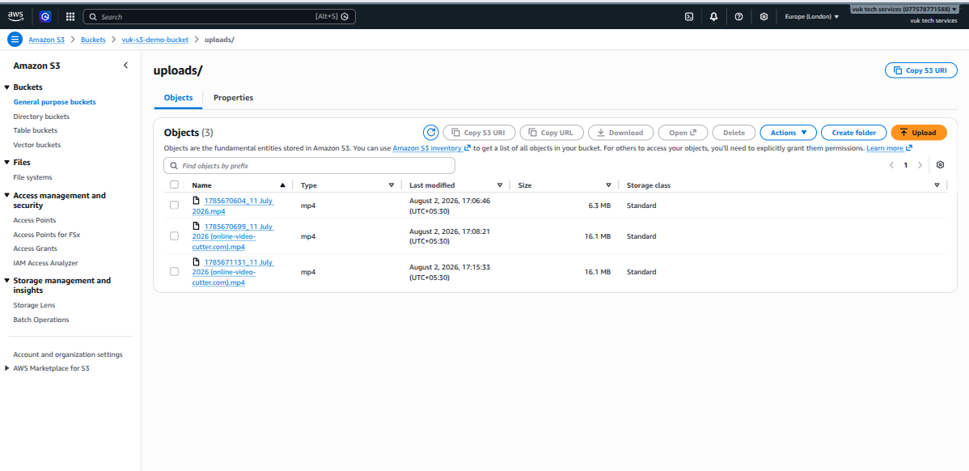Click file icon of 1785671131 object
This screenshot has width=969, height=471.
pos(196,261)
